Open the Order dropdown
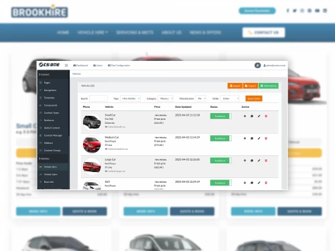Image resolution: width=335 pixels, height=251 pixels. (230, 98)
